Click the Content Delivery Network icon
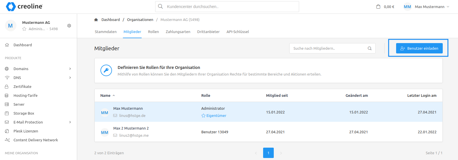458x160 pixels. click(7, 140)
